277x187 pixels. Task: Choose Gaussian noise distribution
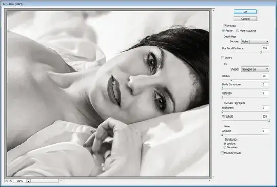225,147
